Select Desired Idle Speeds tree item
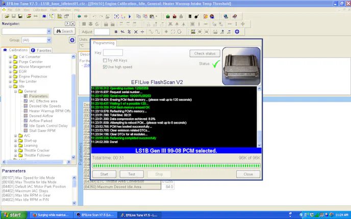Screen dimensions: 351x219 45,106
